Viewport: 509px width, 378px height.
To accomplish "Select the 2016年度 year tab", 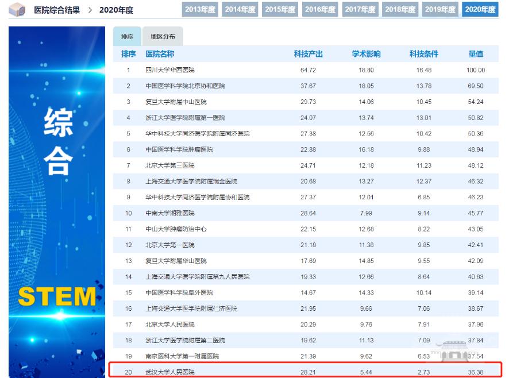I will 321,10.
